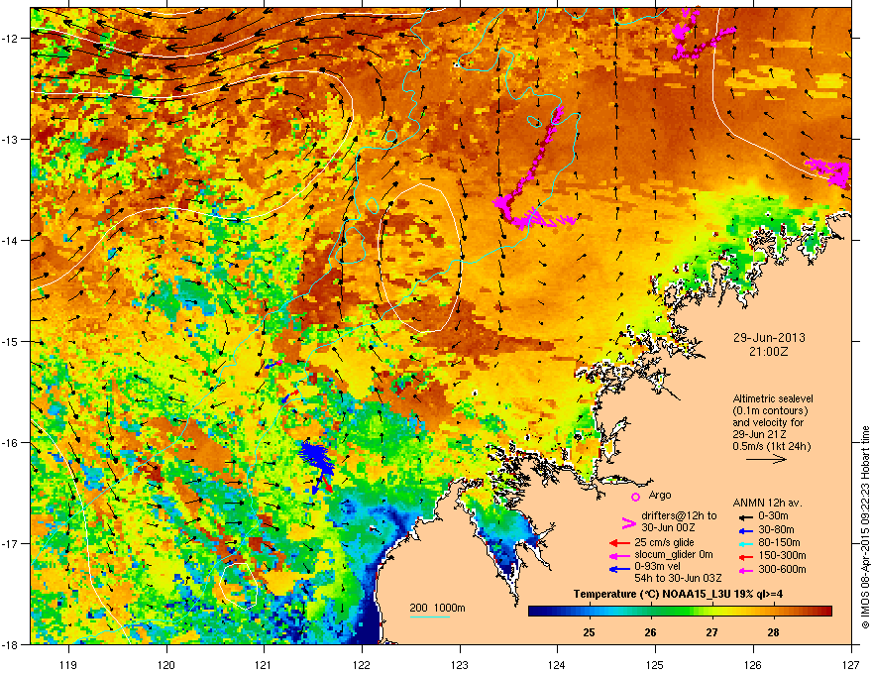
Task: Click the dense blue glider velocity cluster
Action: click(x=316, y=458)
